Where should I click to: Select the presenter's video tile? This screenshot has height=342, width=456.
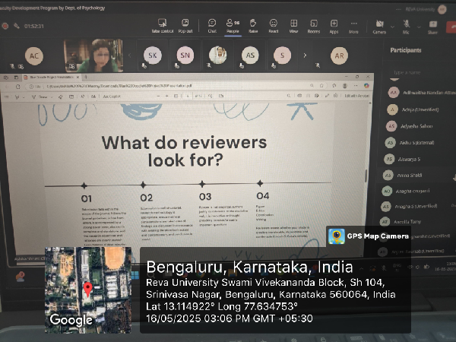point(93,55)
